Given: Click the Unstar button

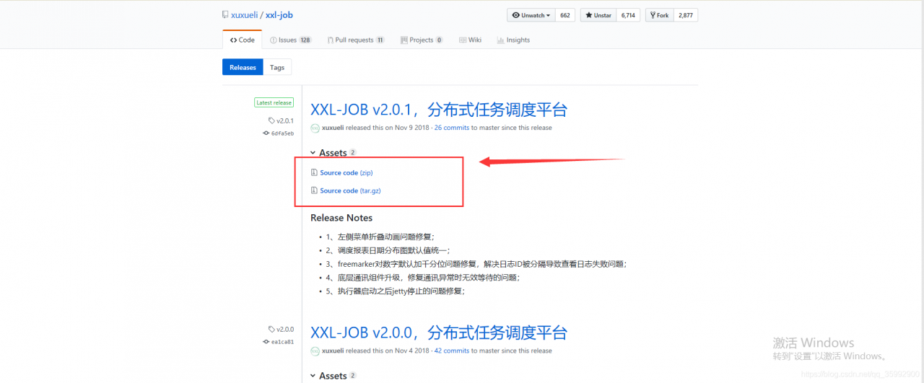Looking at the screenshot, I should (598, 15).
